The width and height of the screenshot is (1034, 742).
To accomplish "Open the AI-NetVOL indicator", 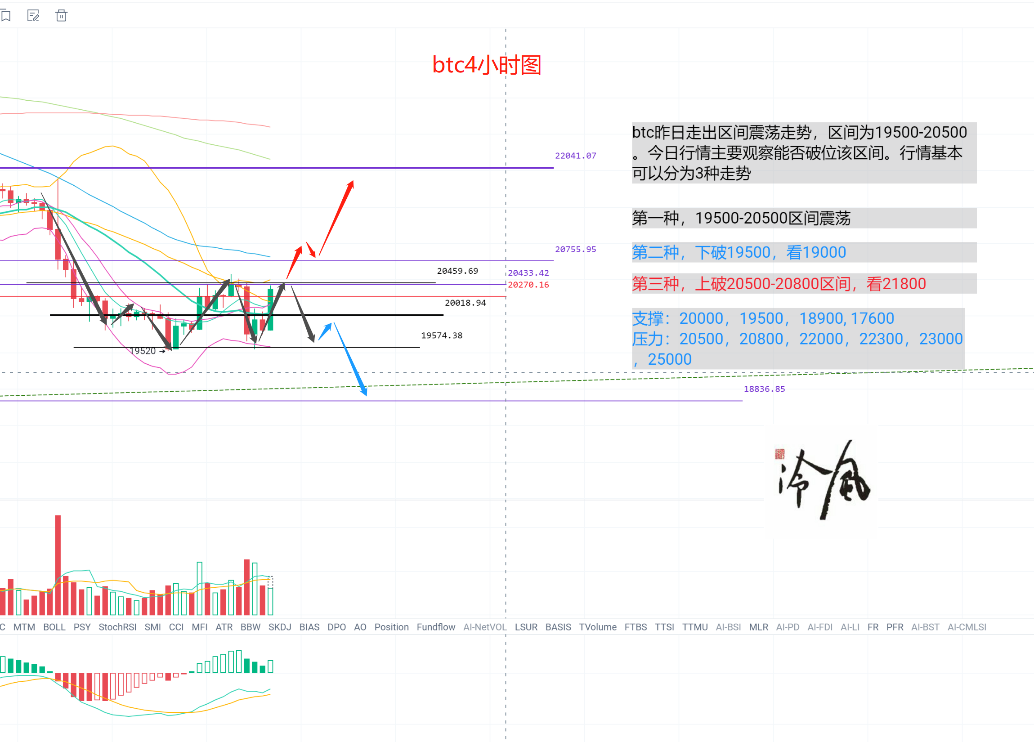I will coord(485,627).
